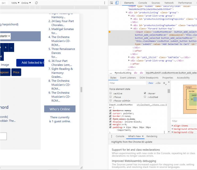Open the drawer's three-dot menu
The image size is (197, 170).
[112, 136]
